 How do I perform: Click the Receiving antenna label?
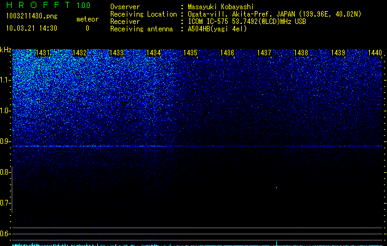(x=142, y=29)
